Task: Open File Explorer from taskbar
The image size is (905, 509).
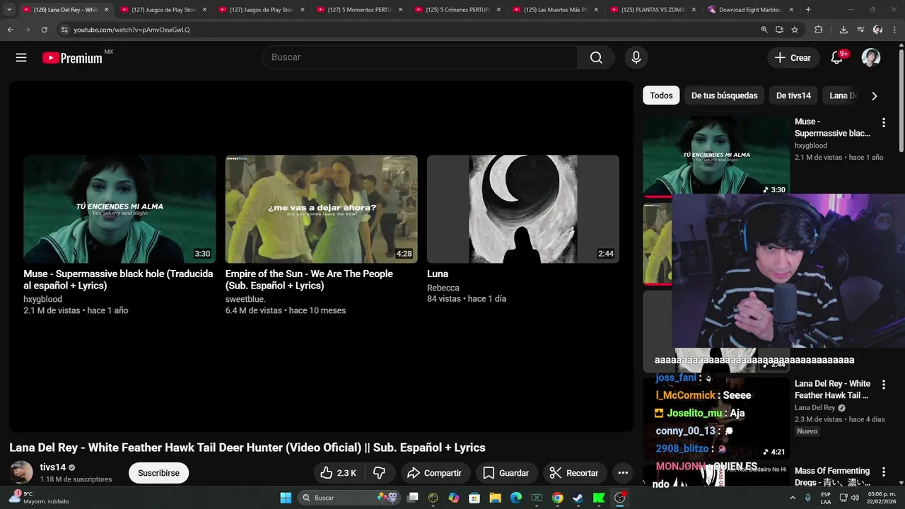Action: 495,498
